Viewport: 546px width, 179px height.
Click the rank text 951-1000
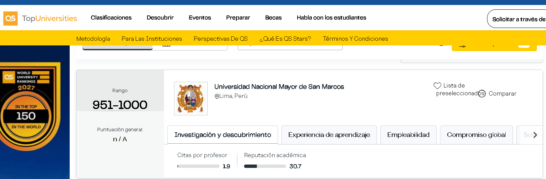point(120,105)
